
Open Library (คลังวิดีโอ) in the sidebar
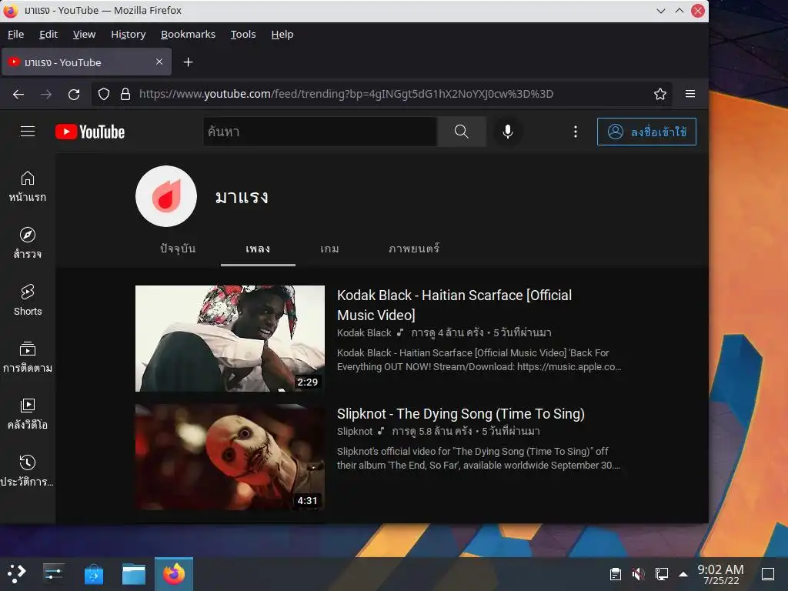tap(28, 413)
